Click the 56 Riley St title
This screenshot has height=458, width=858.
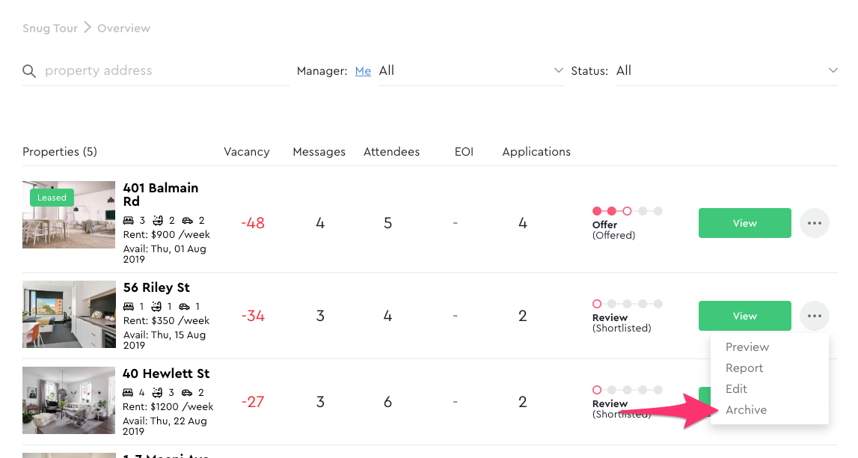[156, 287]
